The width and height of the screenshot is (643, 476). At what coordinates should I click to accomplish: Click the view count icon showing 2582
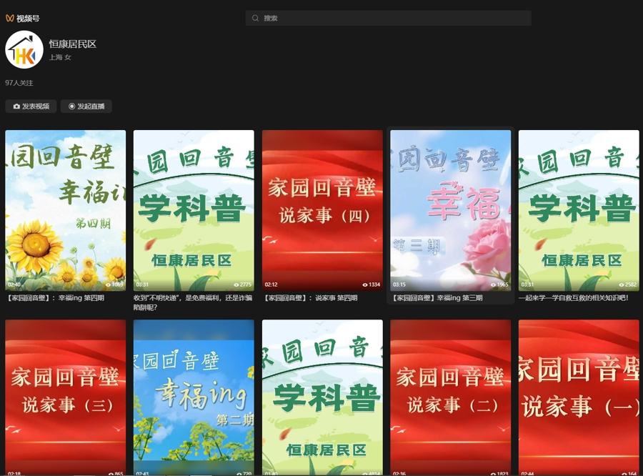click(622, 284)
